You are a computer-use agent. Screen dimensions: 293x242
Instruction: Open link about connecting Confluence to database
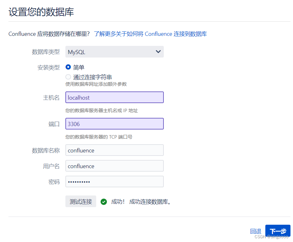[150, 34]
